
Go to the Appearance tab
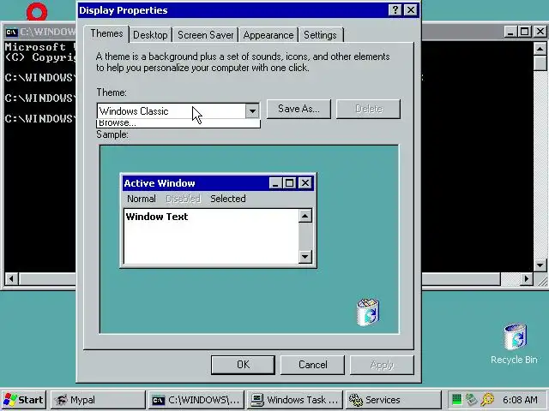(268, 35)
